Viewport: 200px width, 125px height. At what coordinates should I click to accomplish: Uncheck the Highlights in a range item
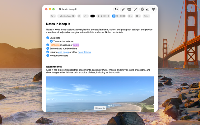(48, 45)
